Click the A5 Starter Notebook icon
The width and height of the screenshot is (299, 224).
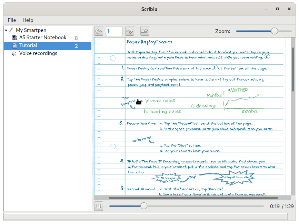pyautogui.click(x=14, y=38)
